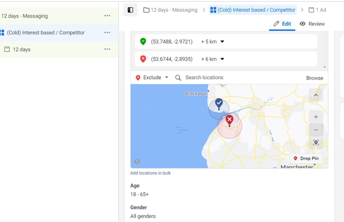The height and width of the screenshot is (222, 344).
Task: Select the ad set grid icon in sidebar
Action: point(2,33)
